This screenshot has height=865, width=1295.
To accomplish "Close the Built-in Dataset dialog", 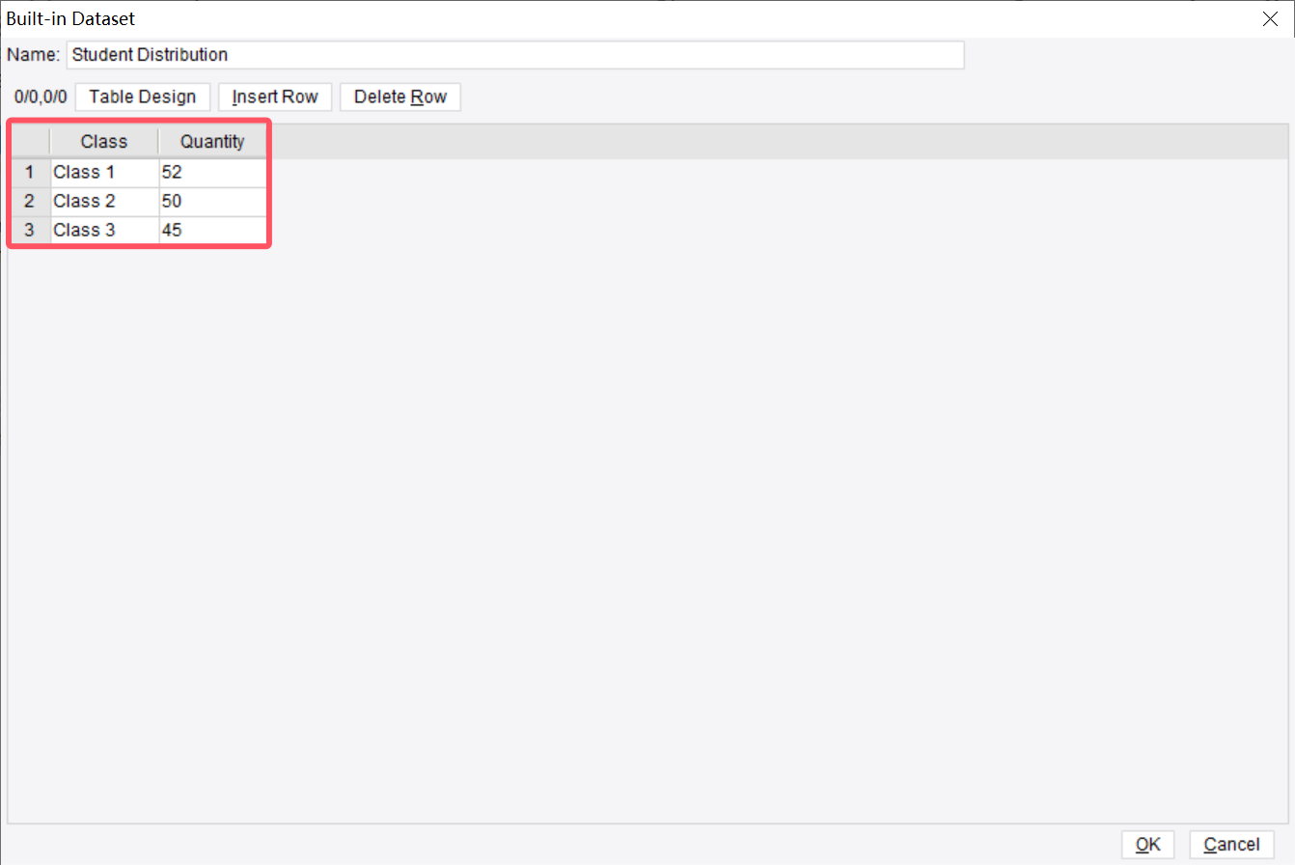I will [x=1270, y=18].
